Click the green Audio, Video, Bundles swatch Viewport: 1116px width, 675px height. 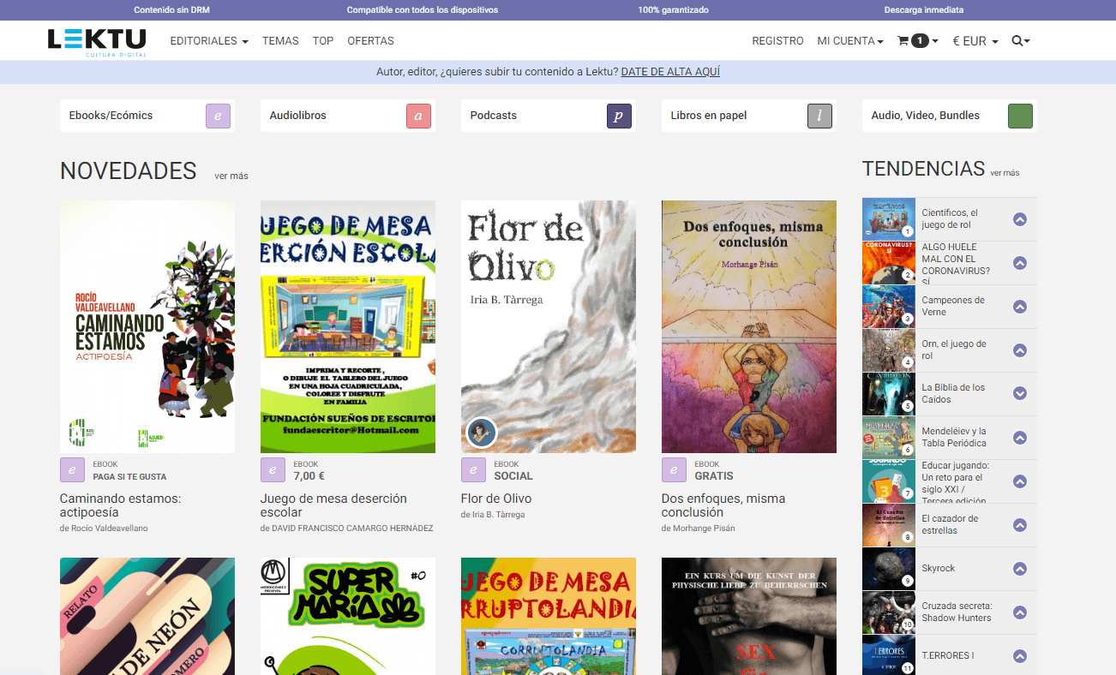[1020, 116]
